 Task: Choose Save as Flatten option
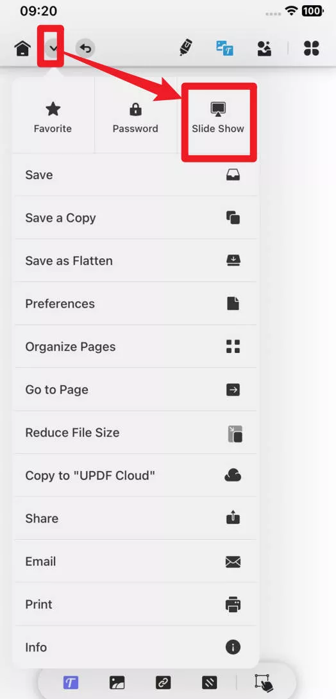point(135,261)
